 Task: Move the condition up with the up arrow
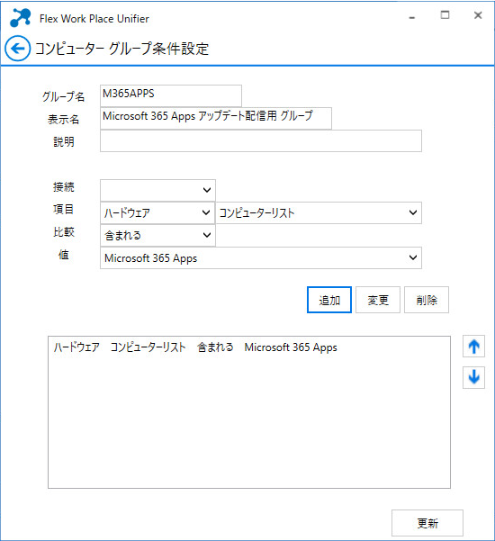pos(473,346)
